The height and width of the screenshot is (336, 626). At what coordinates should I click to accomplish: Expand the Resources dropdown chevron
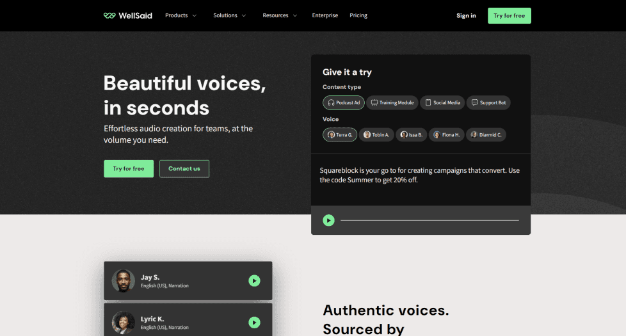[295, 15]
